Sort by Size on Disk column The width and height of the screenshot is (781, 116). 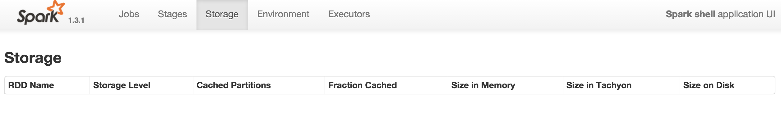(x=709, y=85)
